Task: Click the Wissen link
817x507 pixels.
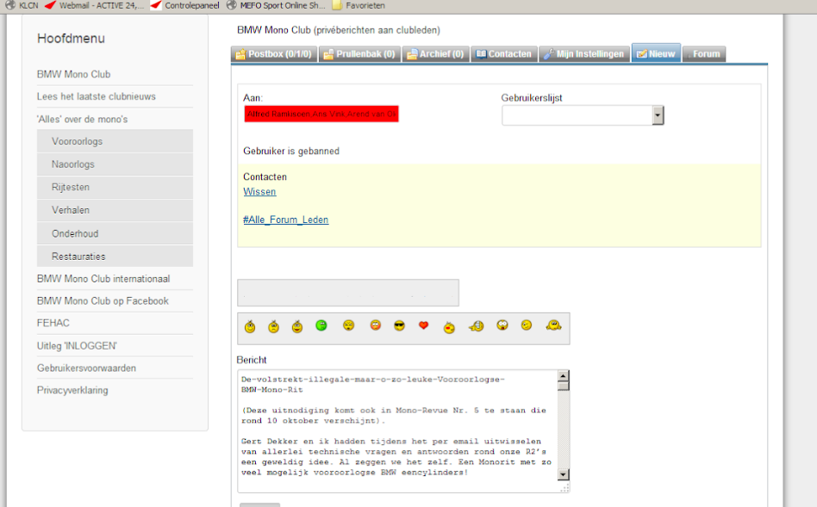Action: click(259, 192)
